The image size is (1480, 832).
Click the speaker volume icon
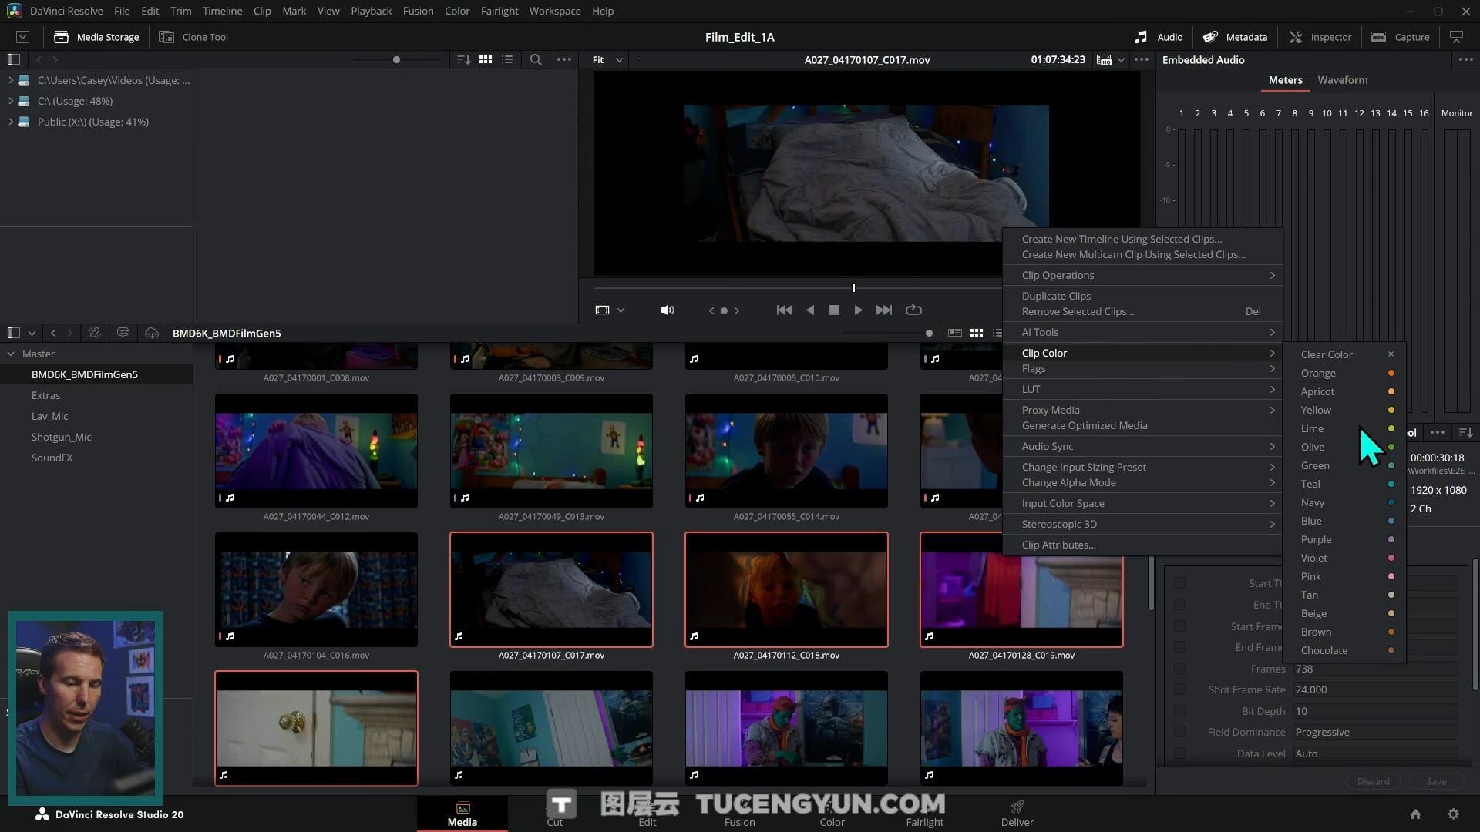click(x=668, y=310)
